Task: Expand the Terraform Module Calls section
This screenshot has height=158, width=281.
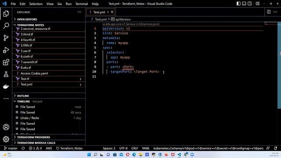Action: (x=49, y=143)
